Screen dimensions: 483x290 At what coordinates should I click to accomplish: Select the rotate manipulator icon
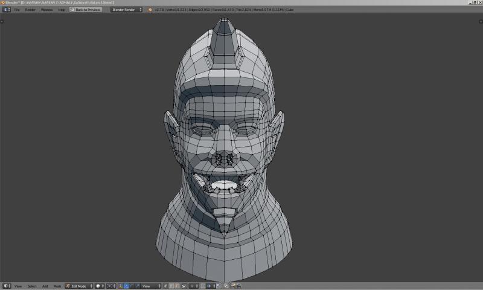tap(131, 286)
